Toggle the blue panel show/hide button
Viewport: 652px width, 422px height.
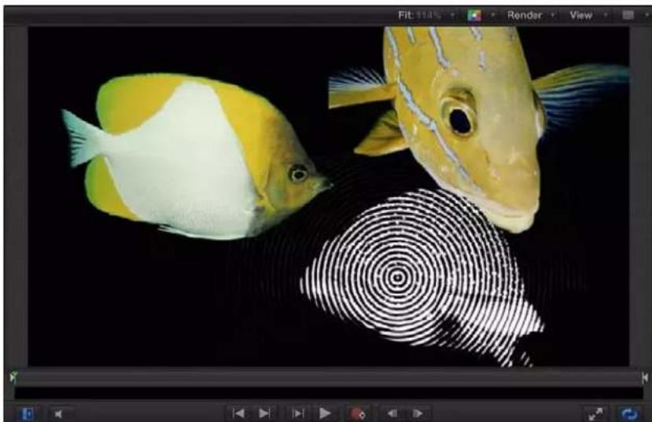click(x=28, y=413)
